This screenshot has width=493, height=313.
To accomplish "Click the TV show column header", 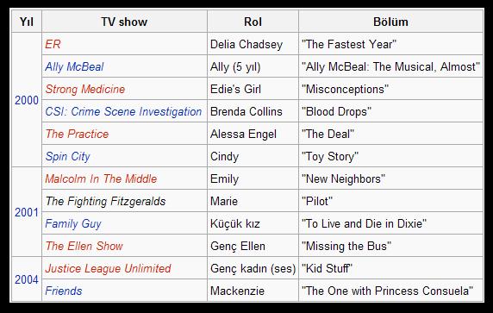I will 124,22.
